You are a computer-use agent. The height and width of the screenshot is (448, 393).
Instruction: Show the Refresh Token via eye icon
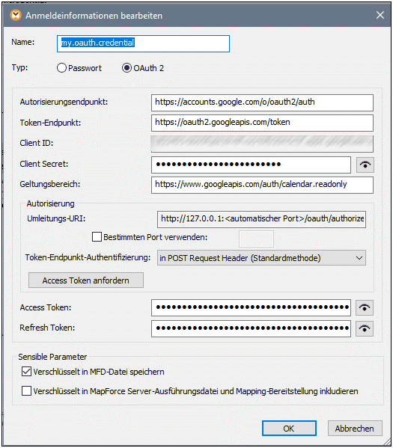coord(365,328)
